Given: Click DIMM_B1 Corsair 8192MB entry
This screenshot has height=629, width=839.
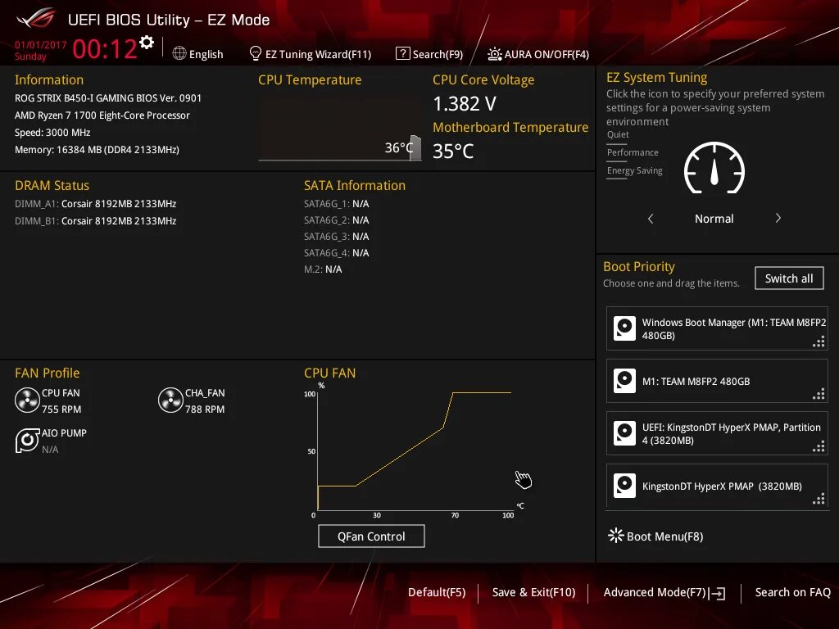Looking at the screenshot, I should pyautogui.click(x=95, y=221).
